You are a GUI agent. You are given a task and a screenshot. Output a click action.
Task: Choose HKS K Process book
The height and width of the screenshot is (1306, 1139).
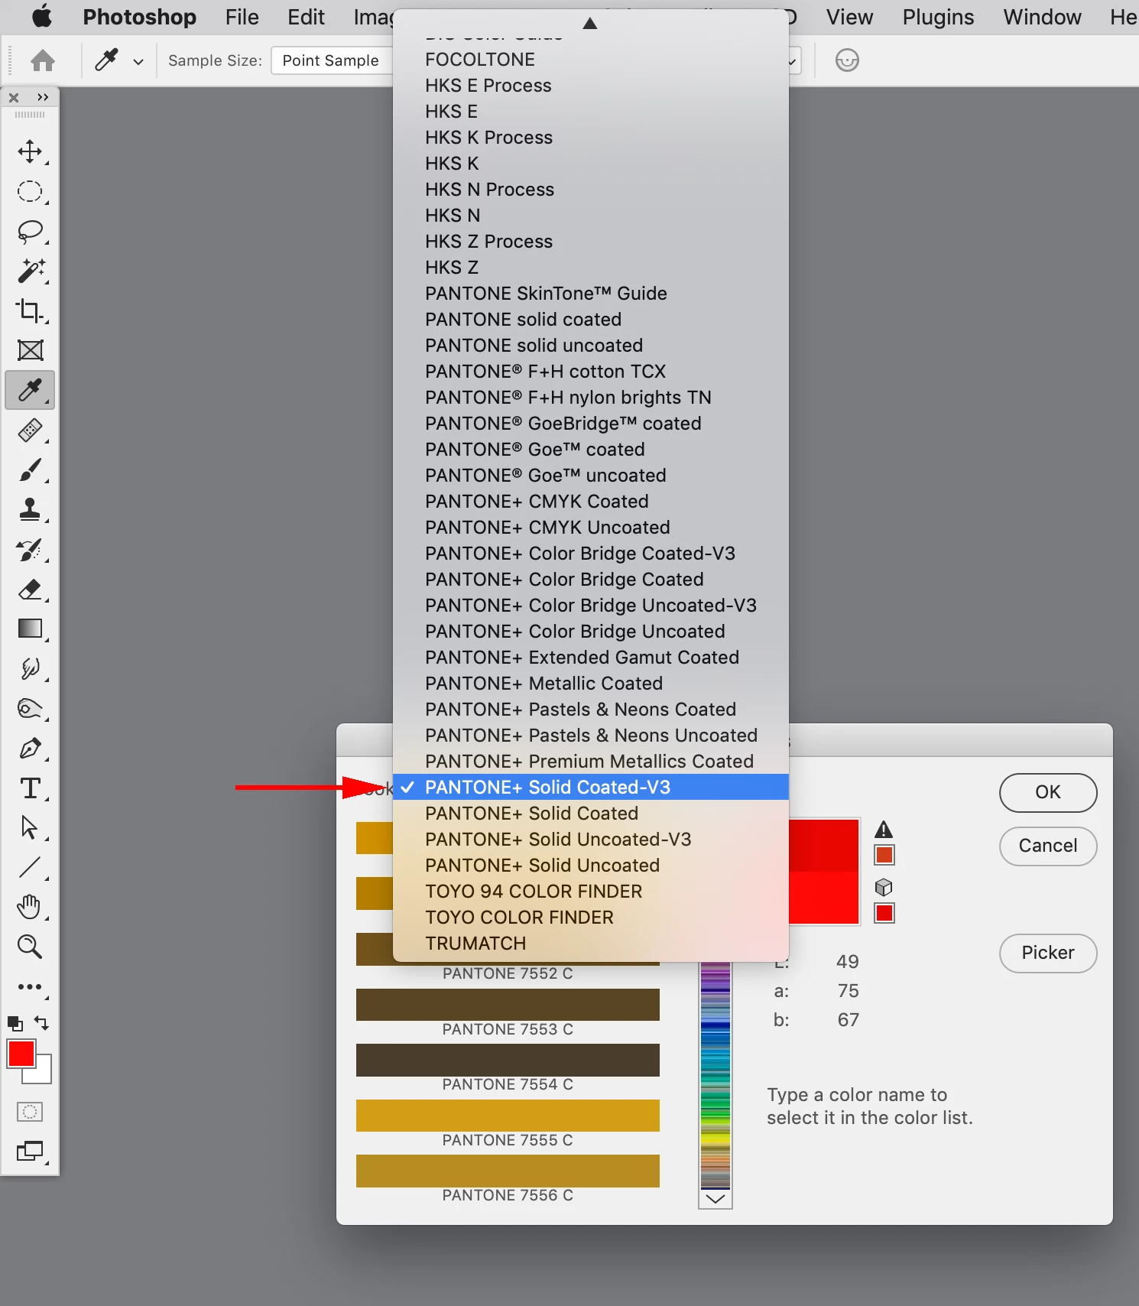click(x=590, y=137)
